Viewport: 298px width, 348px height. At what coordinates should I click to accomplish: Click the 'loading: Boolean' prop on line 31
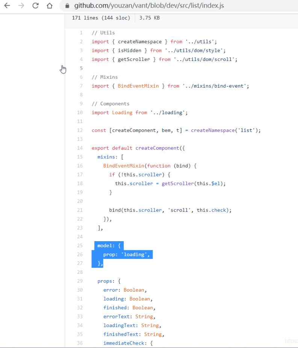tap(127, 299)
